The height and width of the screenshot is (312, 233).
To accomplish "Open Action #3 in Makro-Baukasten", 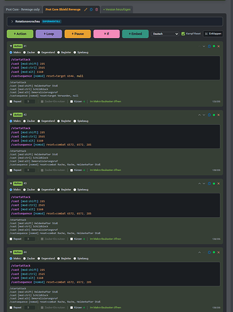I will coord(105,239).
